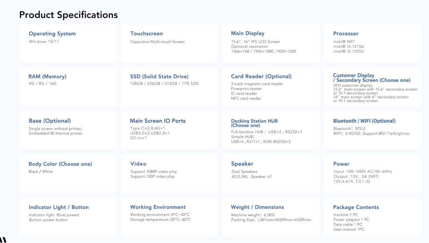429x243 pixels.
Task: Select the Customer Display / Secondary Screen heading
Action: [x=371, y=78]
